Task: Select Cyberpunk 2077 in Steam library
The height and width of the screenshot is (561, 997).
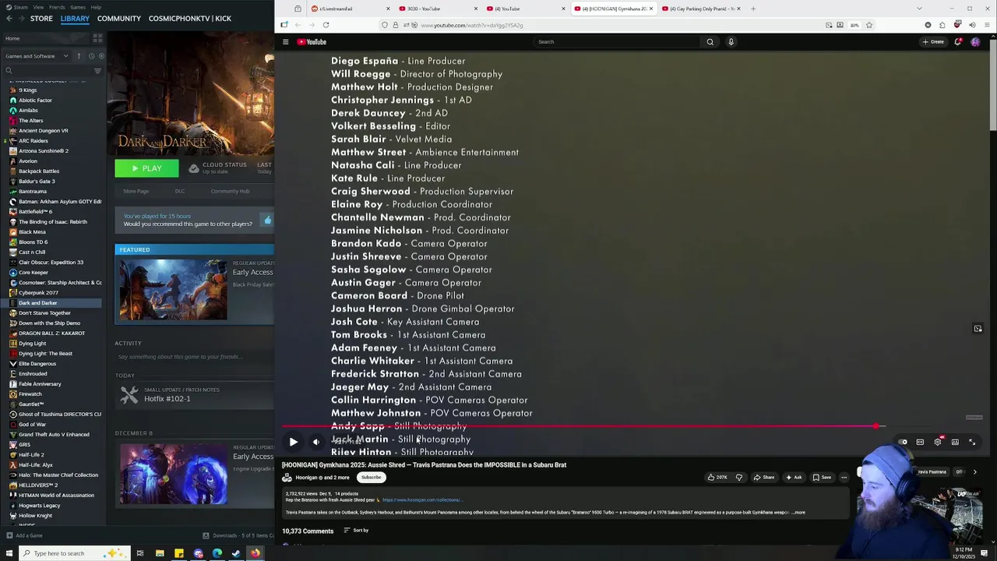Action: pos(38,293)
